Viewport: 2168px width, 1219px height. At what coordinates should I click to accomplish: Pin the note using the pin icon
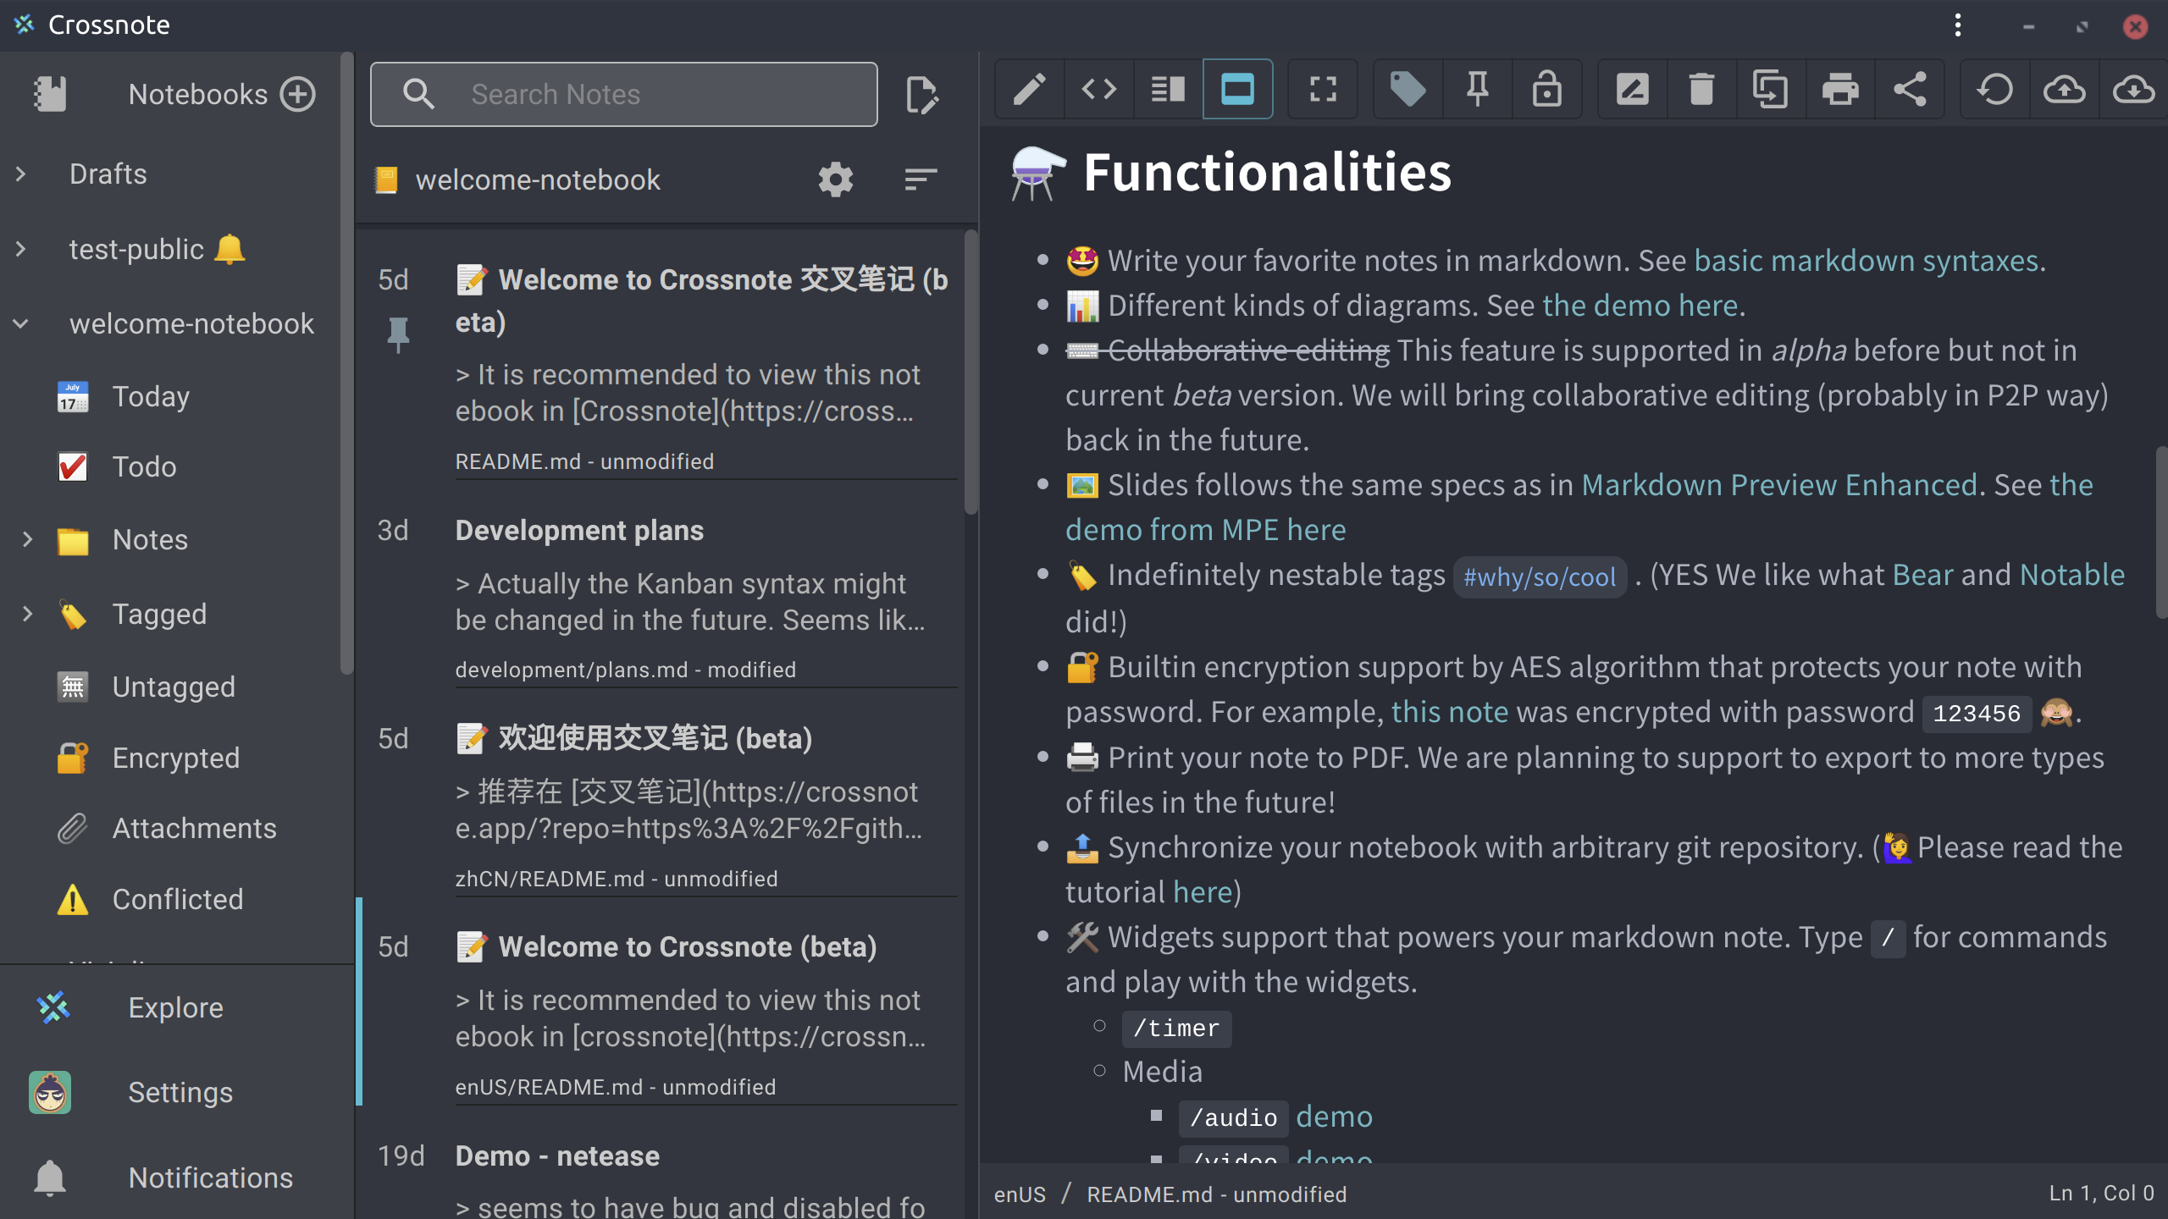point(1476,89)
